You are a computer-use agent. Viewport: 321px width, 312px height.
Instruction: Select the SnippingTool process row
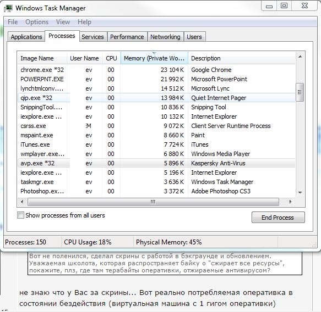(156, 107)
